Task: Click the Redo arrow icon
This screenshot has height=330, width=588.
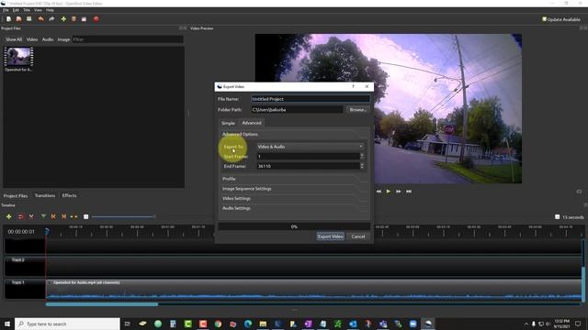Action: point(51,19)
